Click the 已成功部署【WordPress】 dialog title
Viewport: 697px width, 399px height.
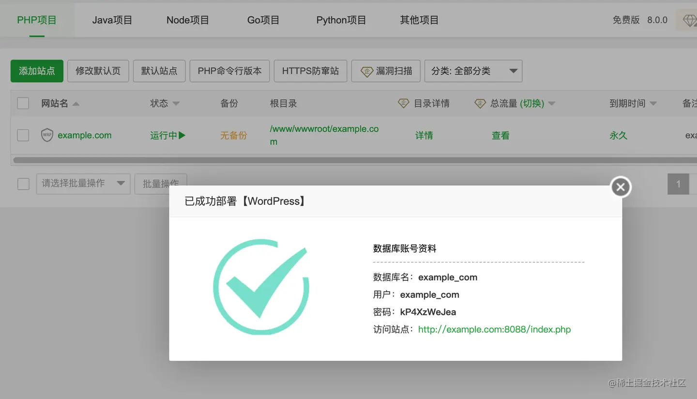[245, 201]
